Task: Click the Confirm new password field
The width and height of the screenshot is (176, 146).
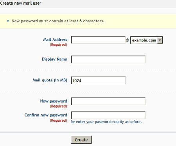Action: coord(108,115)
